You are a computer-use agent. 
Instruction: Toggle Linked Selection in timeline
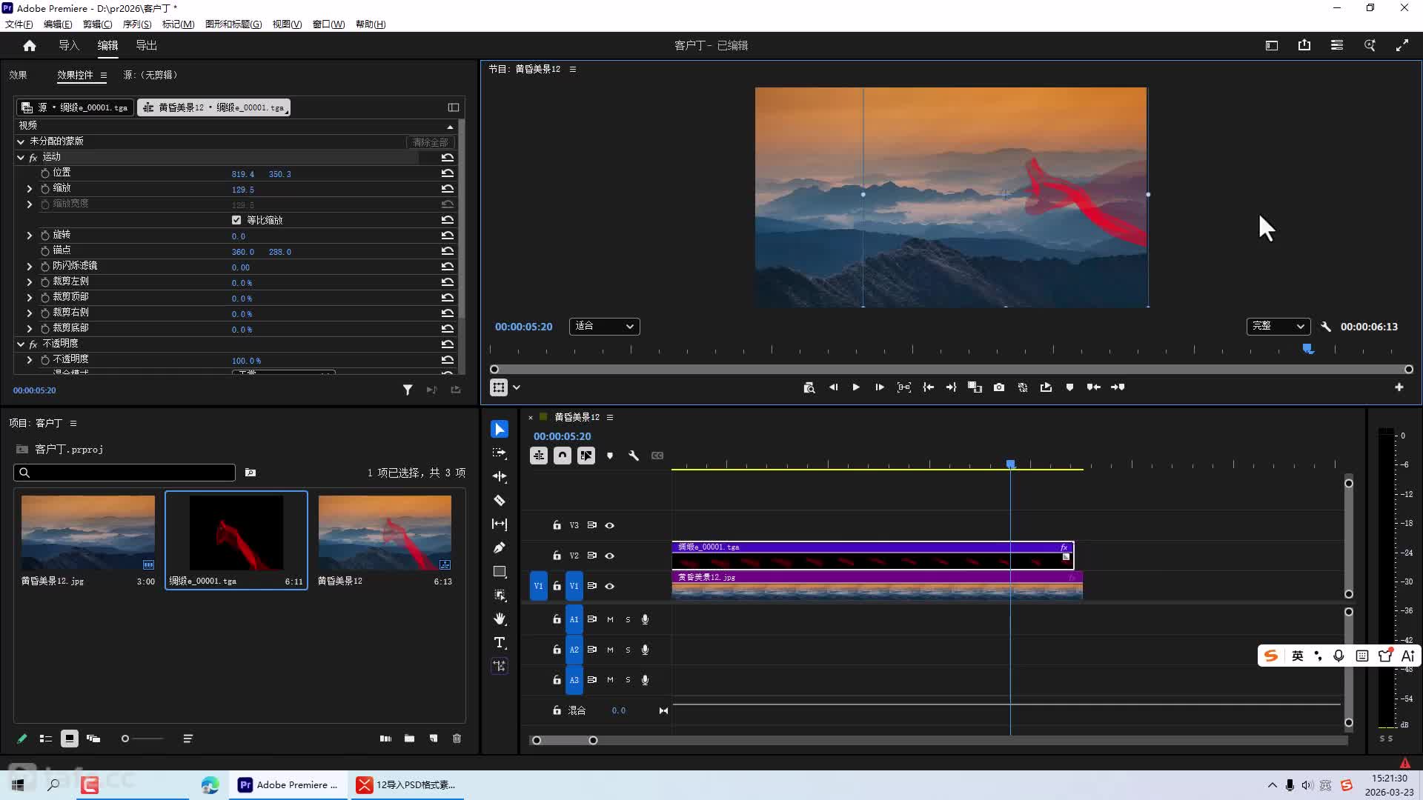586,456
